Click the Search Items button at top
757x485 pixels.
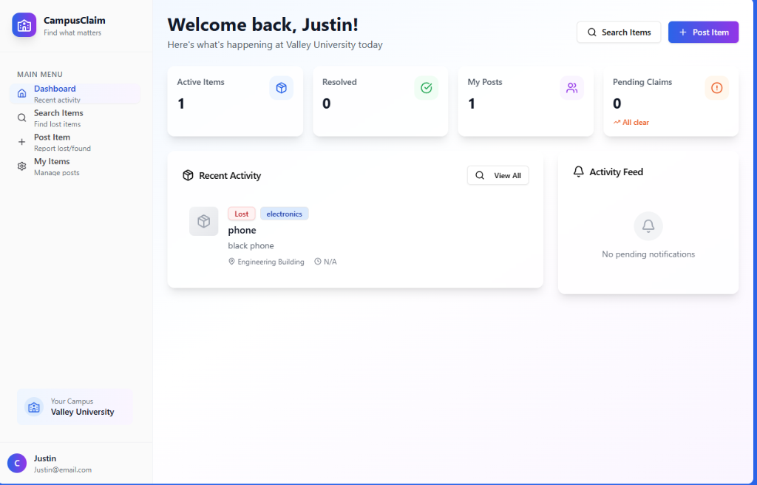(x=619, y=33)
